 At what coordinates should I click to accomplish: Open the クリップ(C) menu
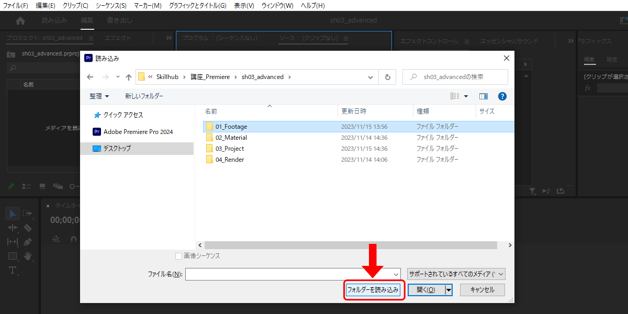75,5
